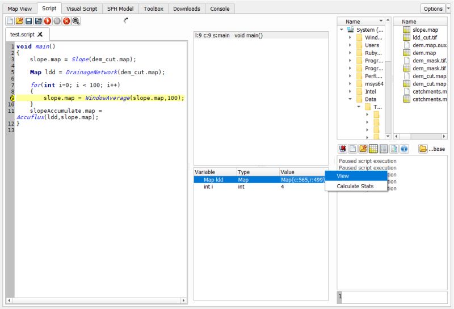Select the 'void main()' call stack entry
Image resolution: width=454 pixels, height=309 pixels.
click(x=261, y=35)
